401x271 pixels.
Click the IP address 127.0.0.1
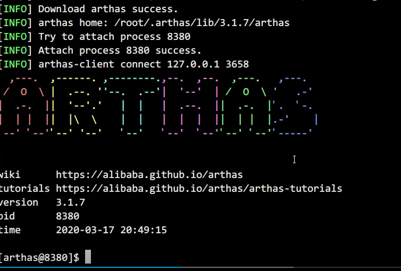pyautogui.click(x=193, y=64)
